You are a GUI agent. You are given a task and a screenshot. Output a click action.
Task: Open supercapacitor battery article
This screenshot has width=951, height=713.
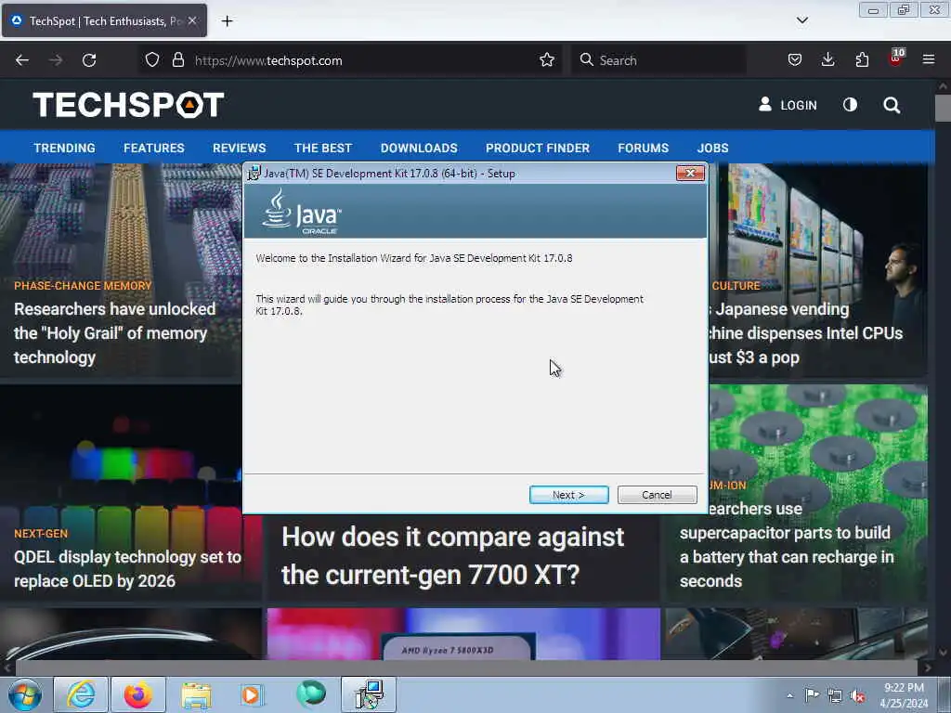[x=787, y=544]
